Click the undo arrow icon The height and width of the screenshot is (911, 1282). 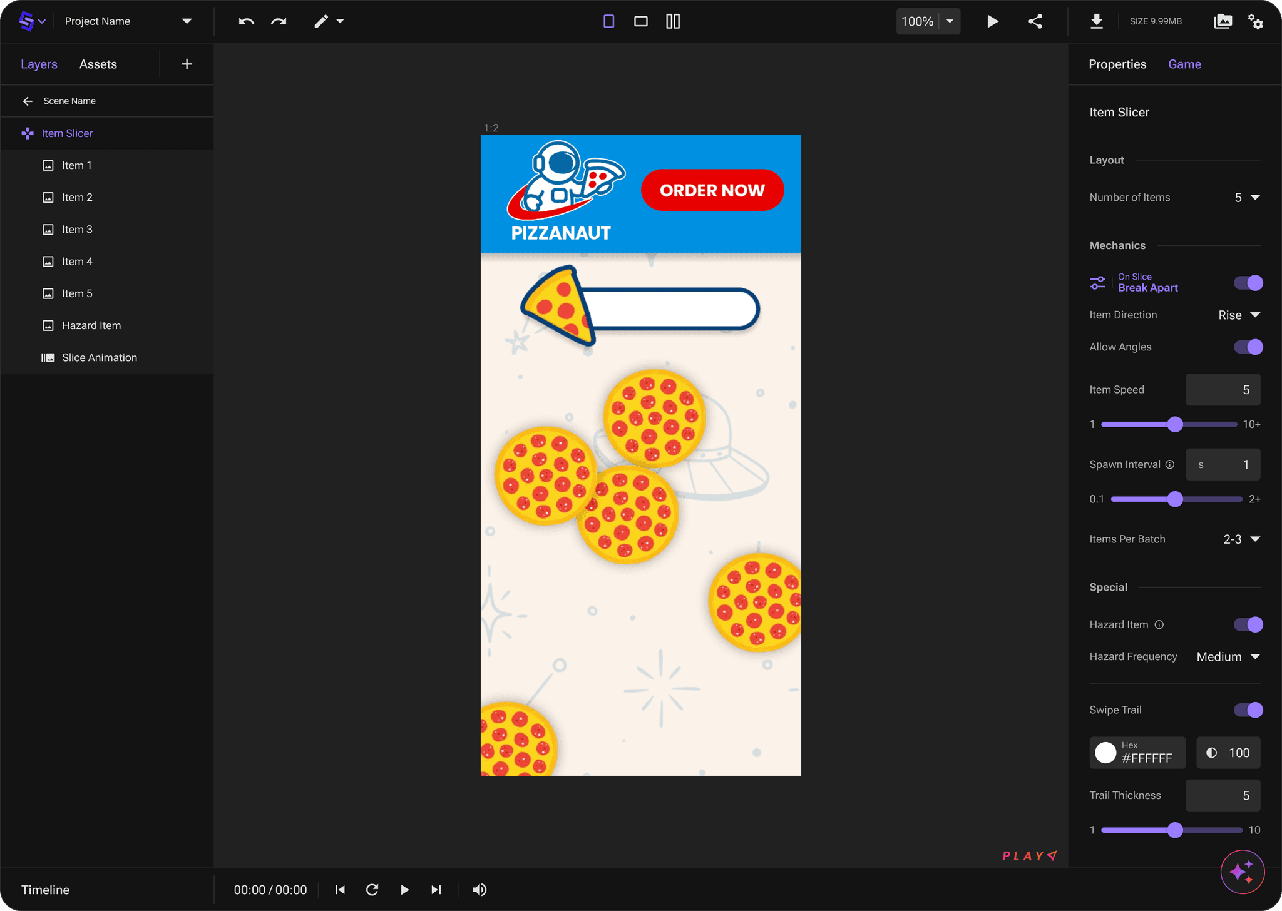click(x=246, y=21)
